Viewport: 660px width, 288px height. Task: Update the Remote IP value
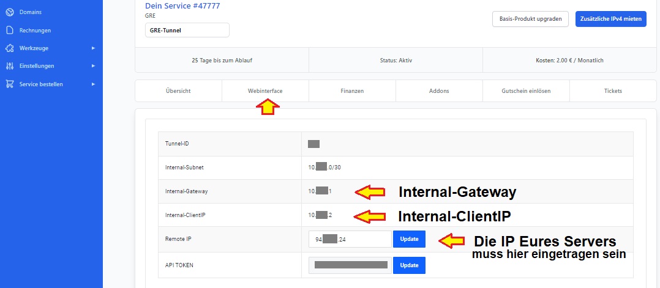point(409,239)
